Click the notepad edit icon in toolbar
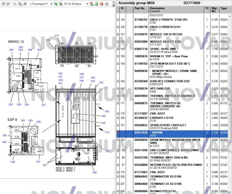 [8, 4]
